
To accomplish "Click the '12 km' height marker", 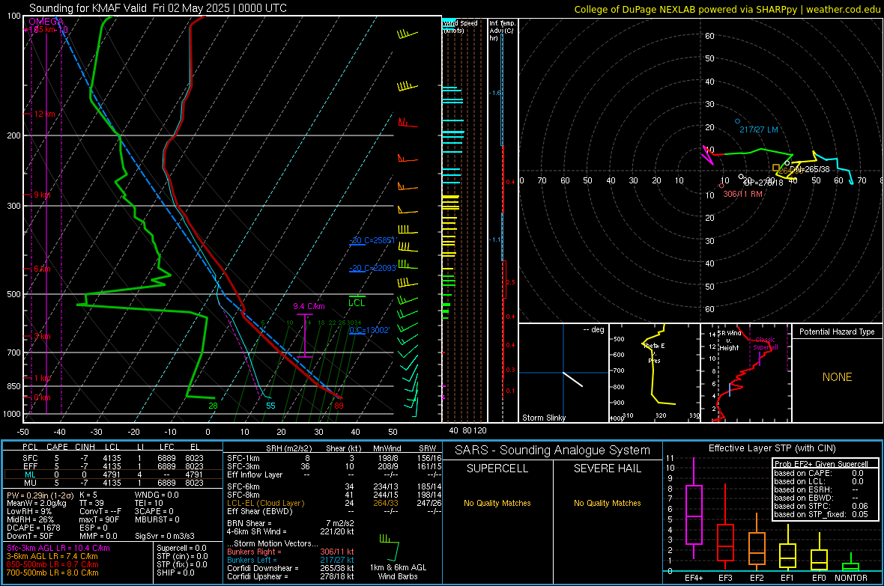I will click(44, 114).
